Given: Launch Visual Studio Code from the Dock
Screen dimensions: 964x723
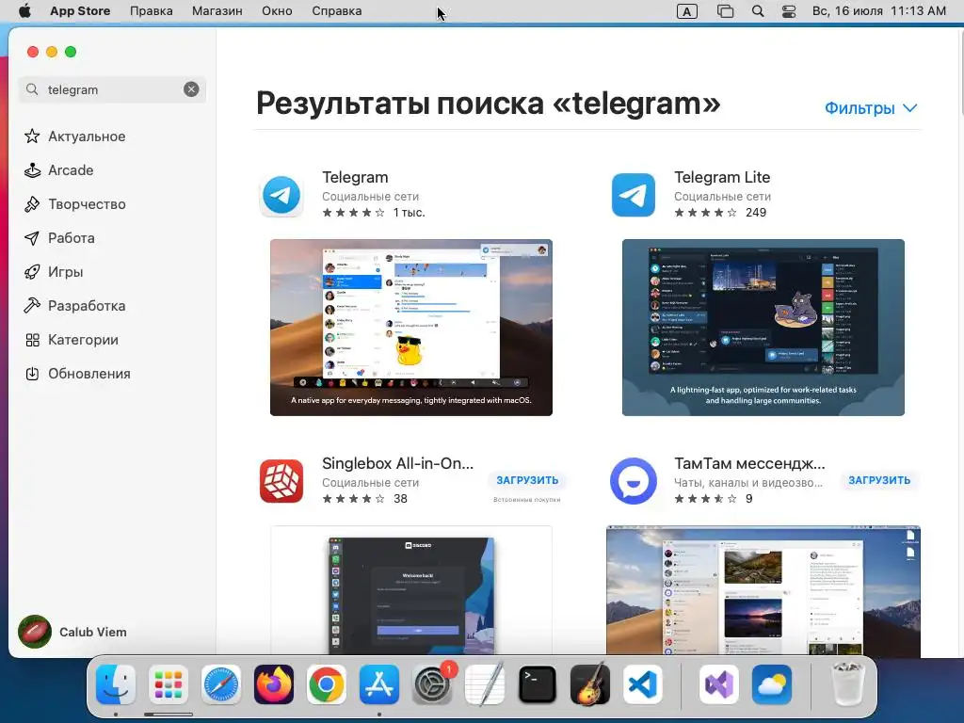Looking at the screenshot, I should pos(643,684).
